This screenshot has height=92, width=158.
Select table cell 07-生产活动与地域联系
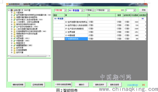point(76,29)
